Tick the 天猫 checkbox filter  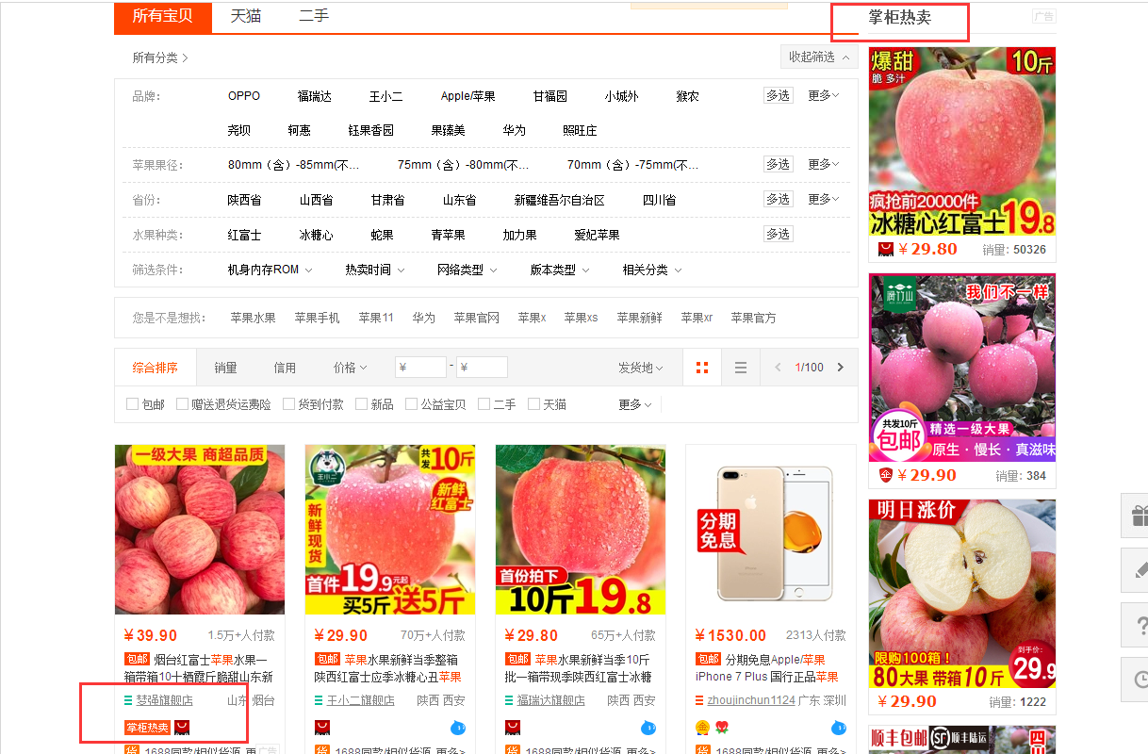(534, 404)
